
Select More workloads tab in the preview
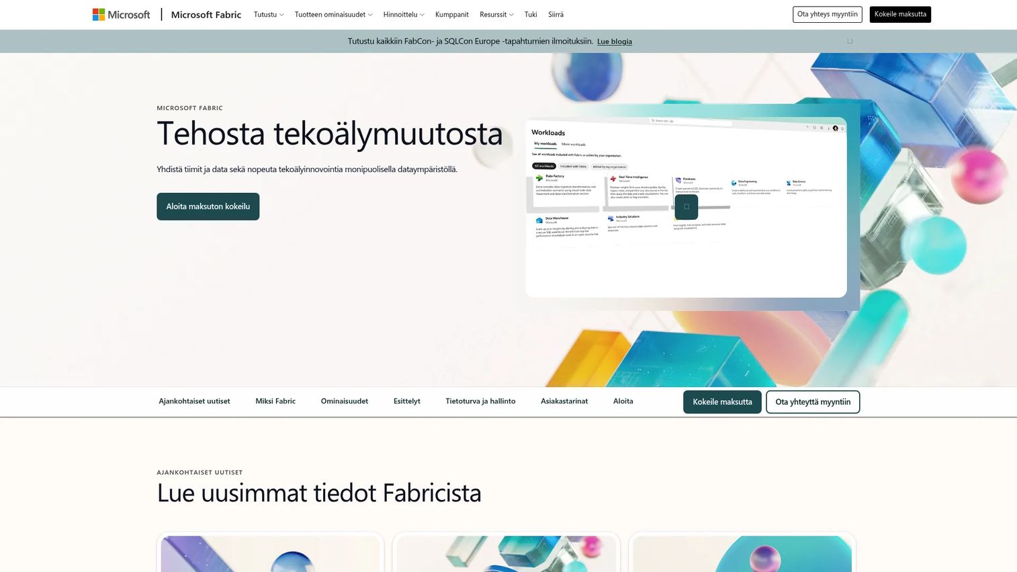click(574, 145)
